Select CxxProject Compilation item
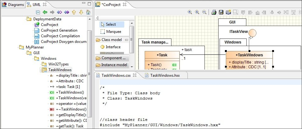 (57, 36)
